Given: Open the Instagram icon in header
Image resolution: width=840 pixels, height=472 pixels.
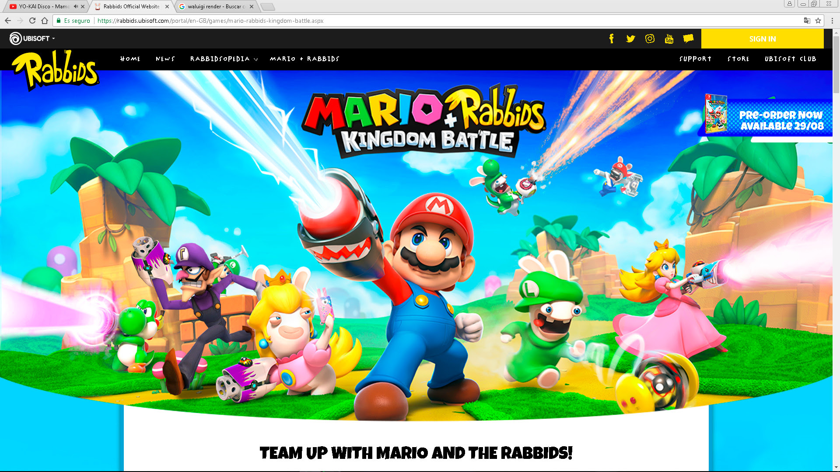Looking at the screenshot, I should 650,39.
